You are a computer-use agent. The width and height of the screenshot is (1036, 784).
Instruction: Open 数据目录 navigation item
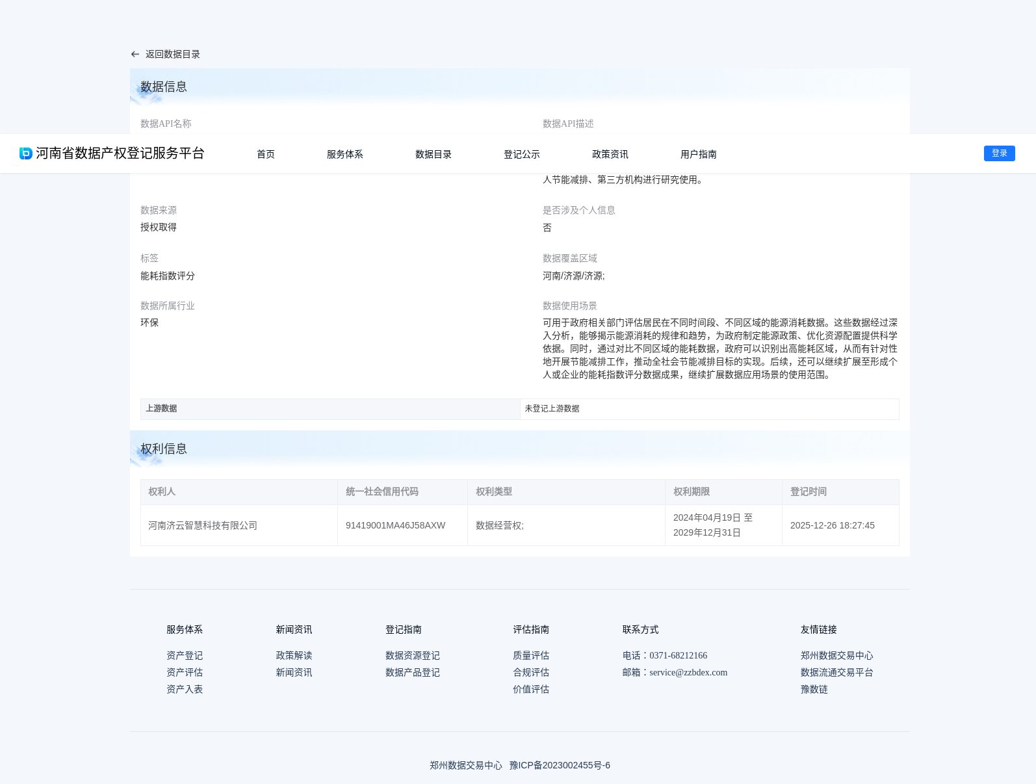[x=434, y=154]
